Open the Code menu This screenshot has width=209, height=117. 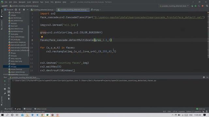29,2
